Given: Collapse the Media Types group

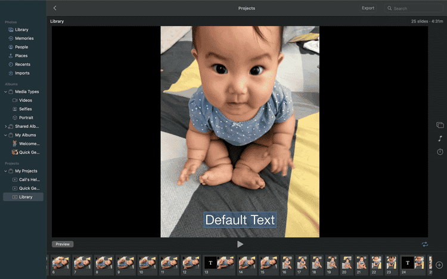Looking at the screenshot, I should tap(5, 92).
